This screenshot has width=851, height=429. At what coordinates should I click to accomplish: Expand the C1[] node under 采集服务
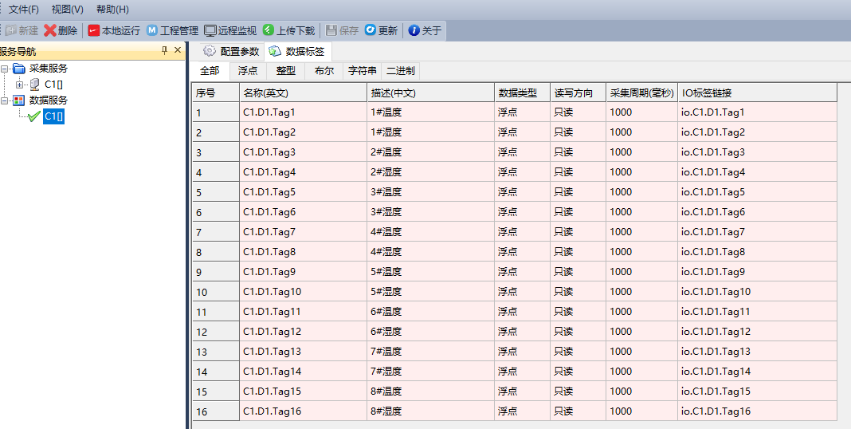tap(20, 85)
